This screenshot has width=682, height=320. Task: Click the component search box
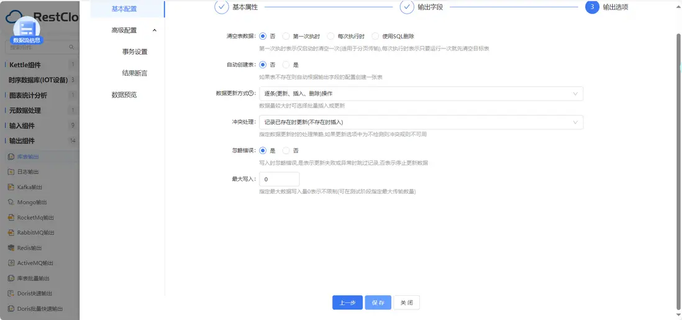coord(42,47)
